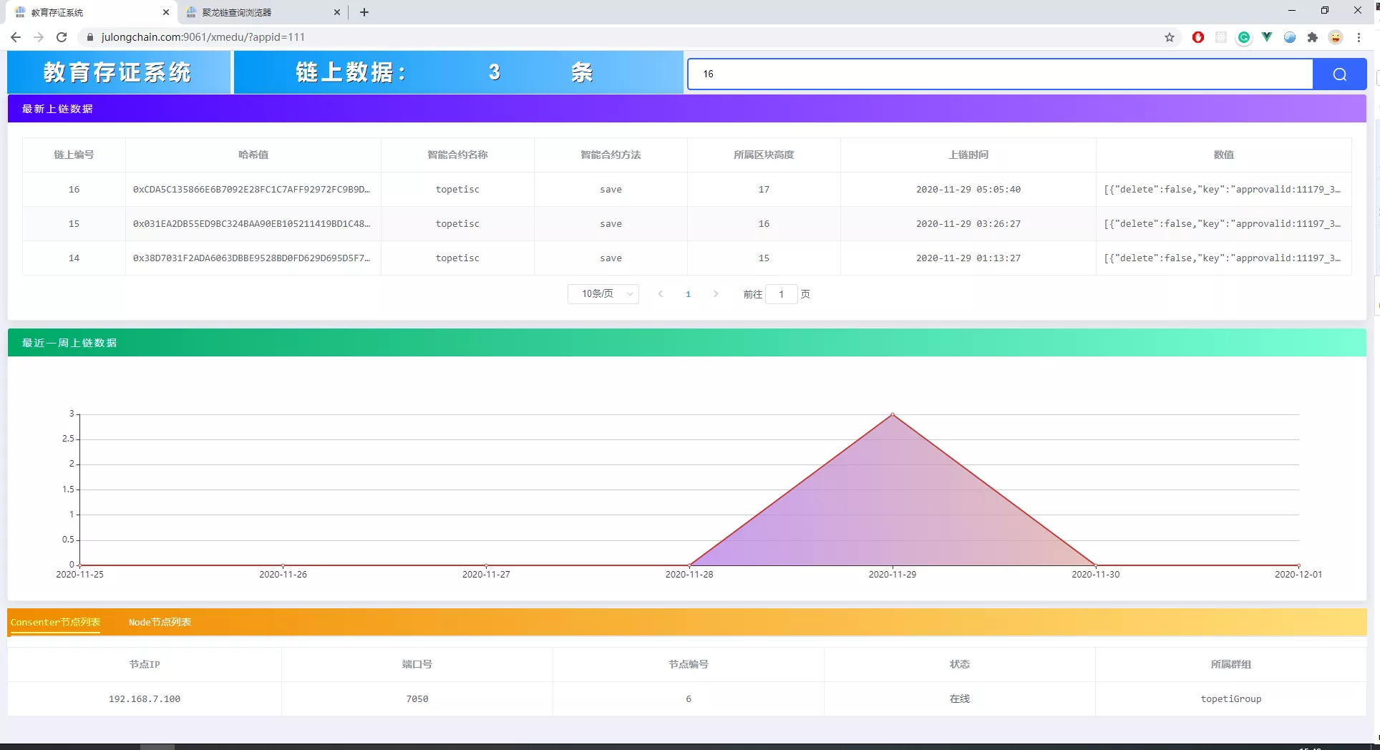Go back with browser back arrow
The image size is (1380, 750).
click(16, 37)
